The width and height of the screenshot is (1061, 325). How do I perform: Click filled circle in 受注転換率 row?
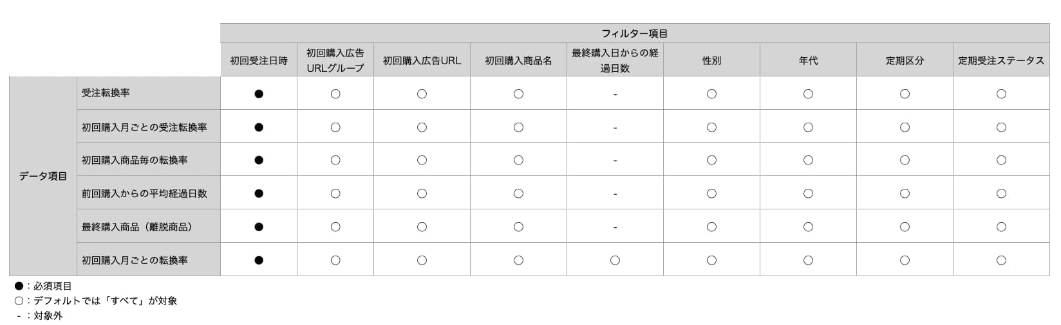coord(259,94)
